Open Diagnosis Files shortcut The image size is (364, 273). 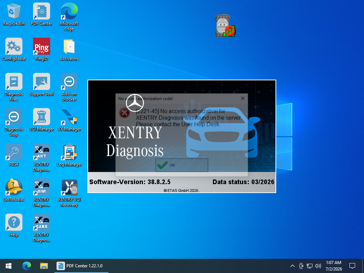coord(14,87)
